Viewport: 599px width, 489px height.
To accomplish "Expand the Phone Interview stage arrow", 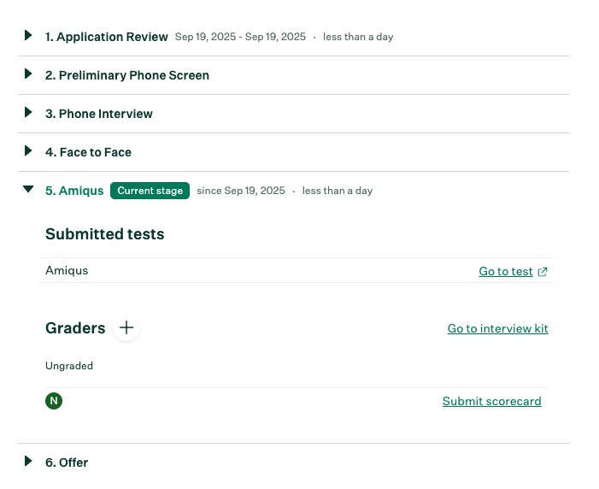I will point(28,113).
